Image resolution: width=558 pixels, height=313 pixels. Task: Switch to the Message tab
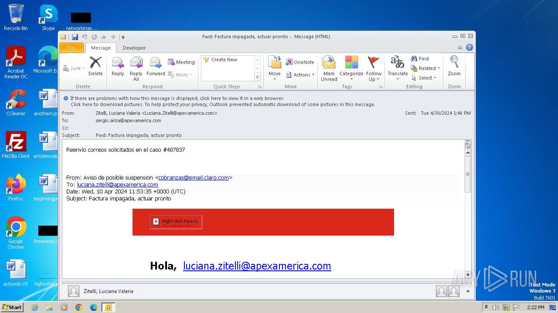(x=101, y=48)
